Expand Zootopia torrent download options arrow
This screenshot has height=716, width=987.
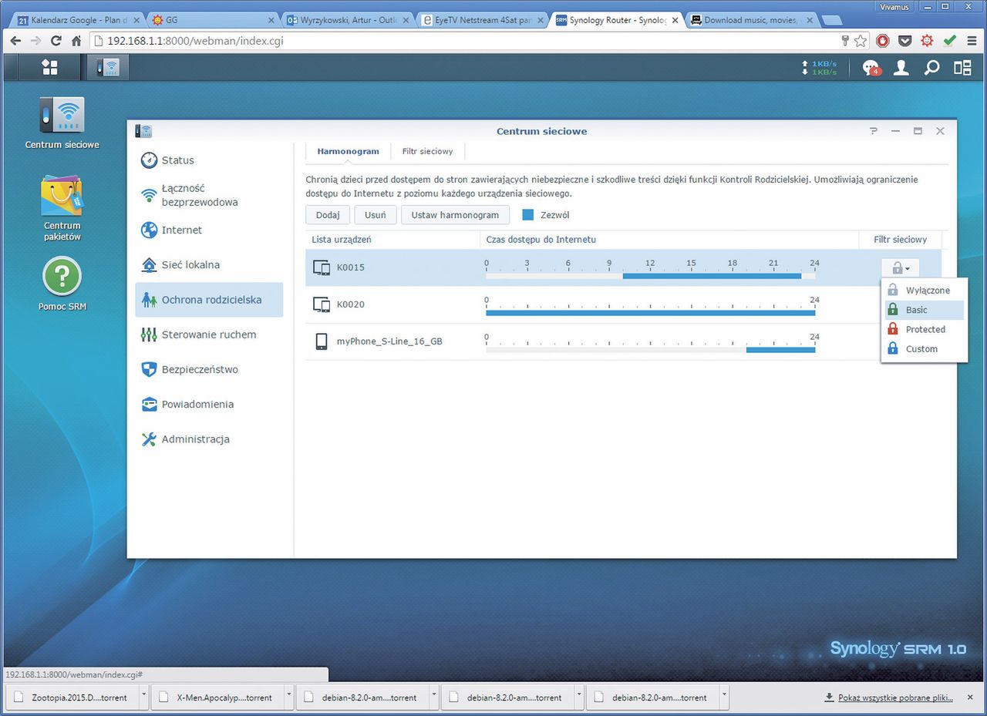(143, 697)
